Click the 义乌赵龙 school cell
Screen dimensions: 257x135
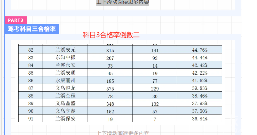coord(65,88)
